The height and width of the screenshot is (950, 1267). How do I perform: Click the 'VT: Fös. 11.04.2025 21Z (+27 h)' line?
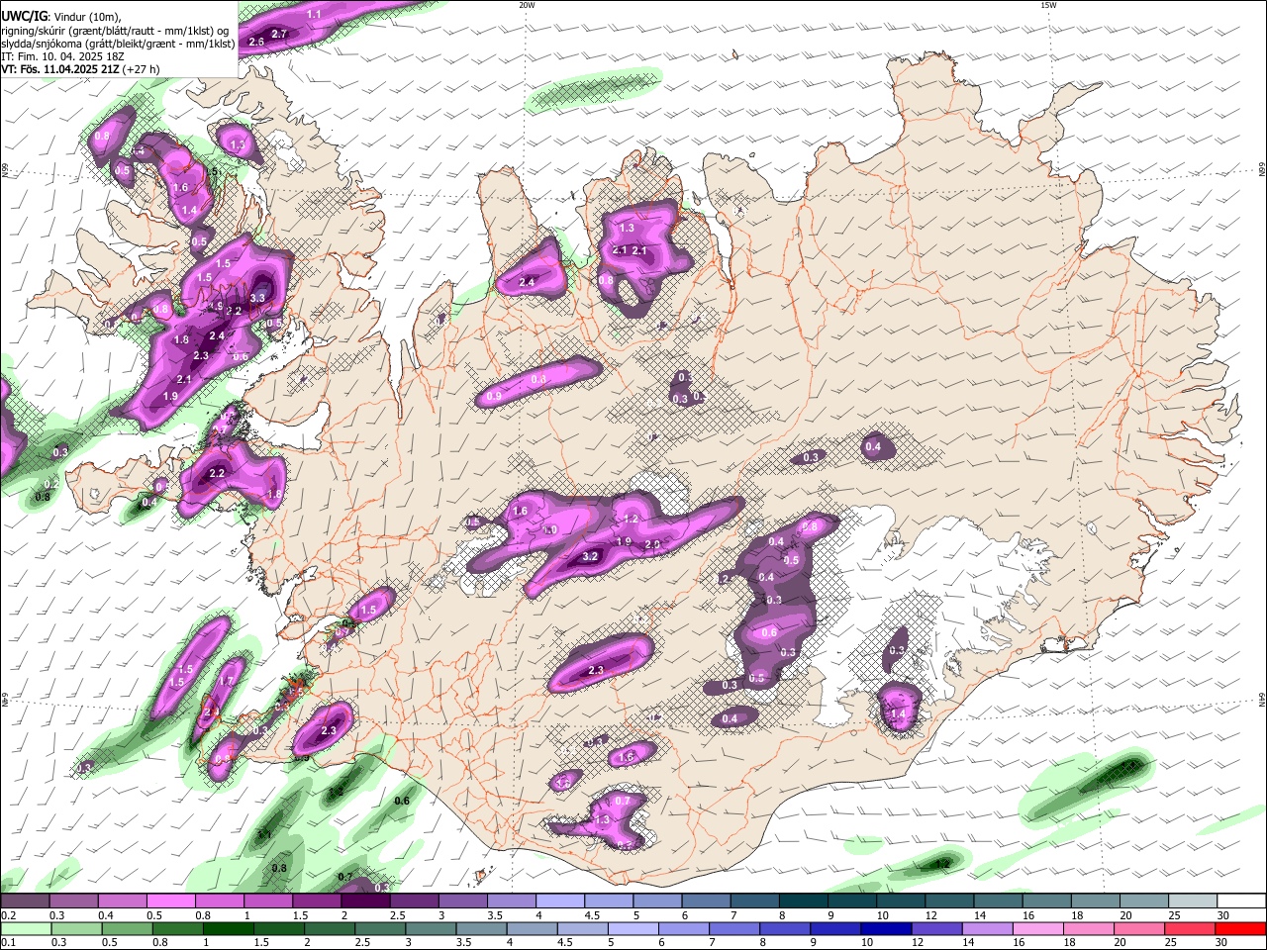80,69
